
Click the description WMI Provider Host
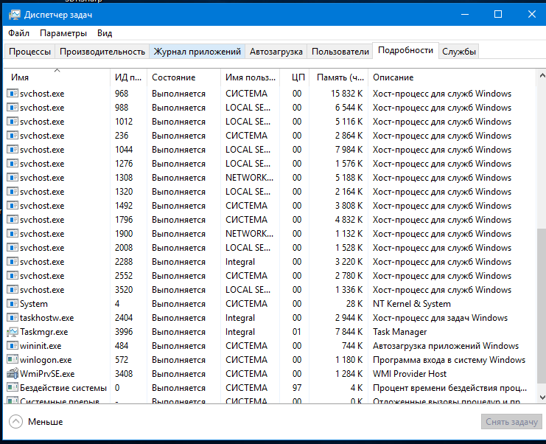pos(410,374)
